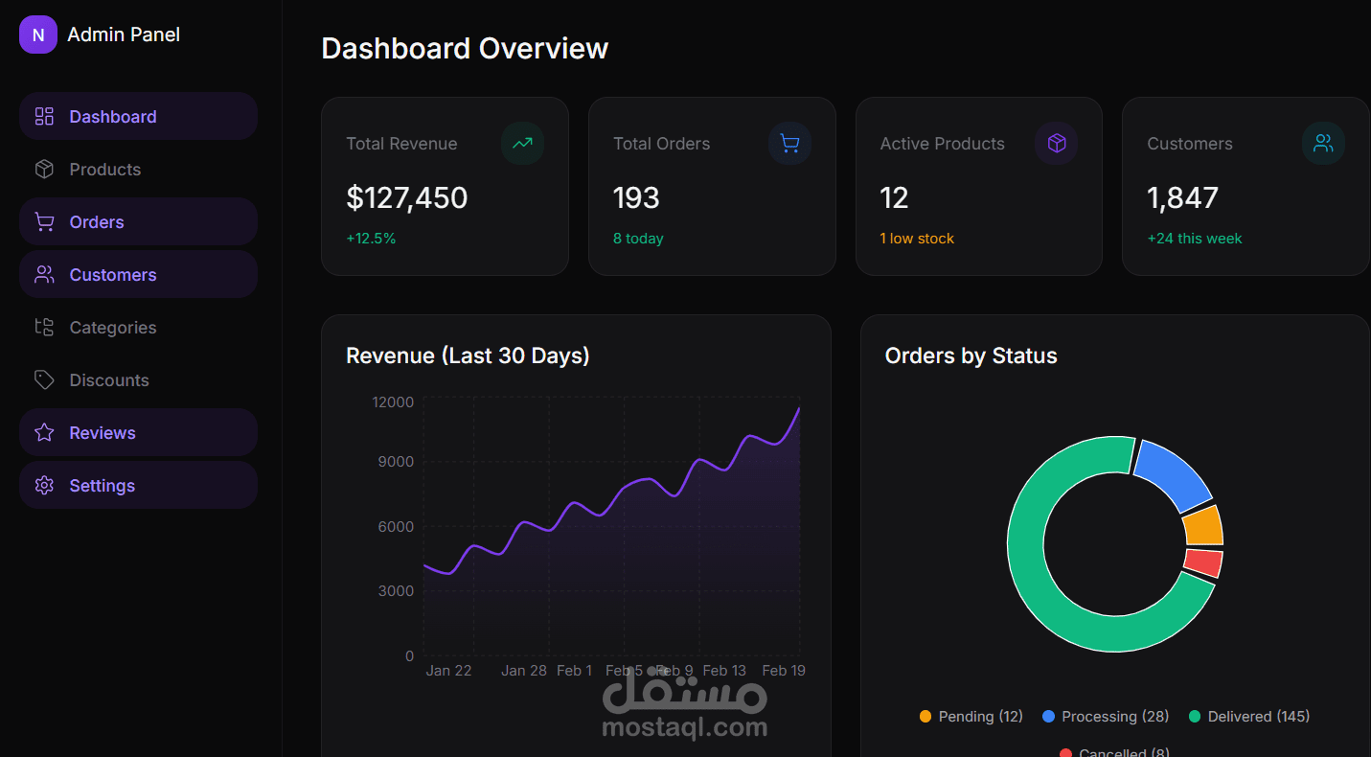Click the 12000 y-axis label
The image size is (1371, 757).
tap(393, 402)
